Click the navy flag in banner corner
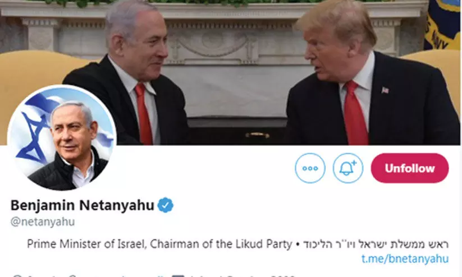The width and height of the screenshot is (462, 277). pos(442,25)
